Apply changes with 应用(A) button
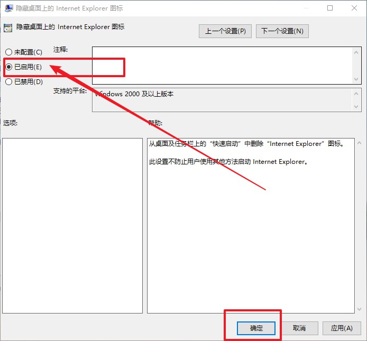The image size is (367, 341). [x=342, y=328]
